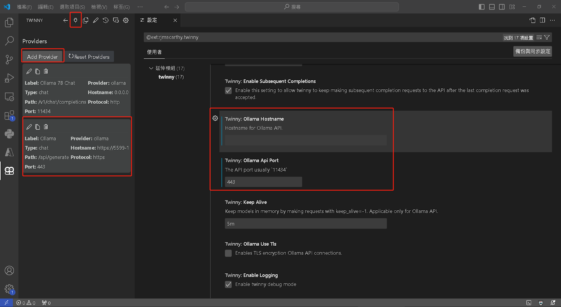Open gear menu for Ollama Hostname setting
The width and height of the screenshot is (561, 307).
[x=215, y=118]
